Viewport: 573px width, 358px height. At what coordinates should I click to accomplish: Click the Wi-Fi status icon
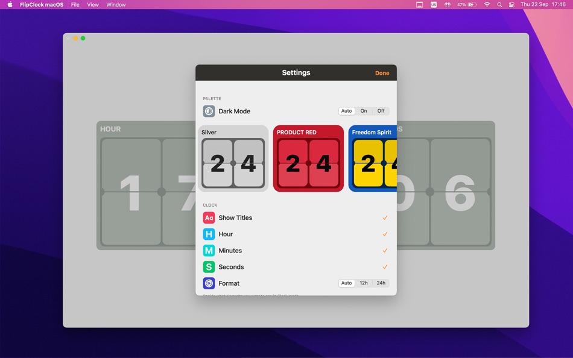(x=487, y=5)
